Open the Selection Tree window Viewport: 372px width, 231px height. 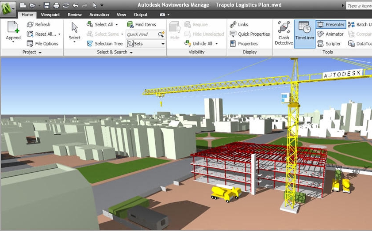click(105, 44)
